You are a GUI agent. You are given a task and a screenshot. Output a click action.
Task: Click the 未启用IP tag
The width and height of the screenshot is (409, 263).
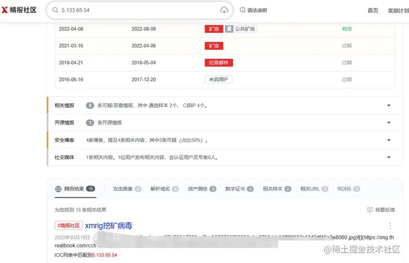click(219, 80)
